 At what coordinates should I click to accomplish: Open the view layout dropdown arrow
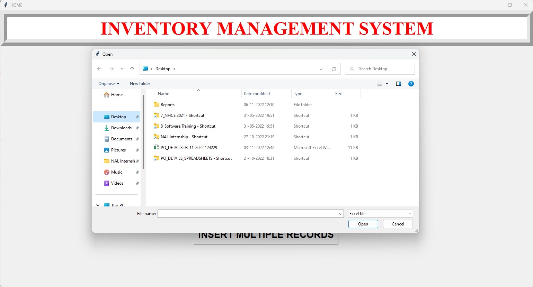tap(387, 84)
